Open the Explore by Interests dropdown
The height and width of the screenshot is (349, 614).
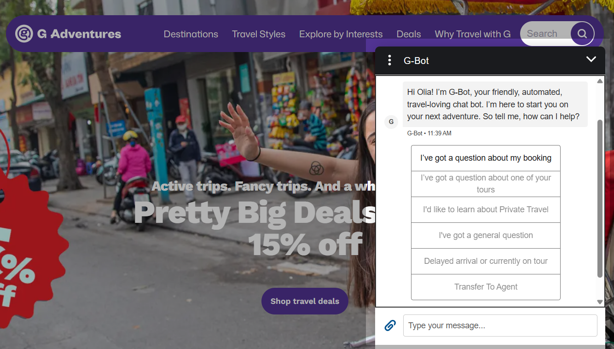click(341, 34)
